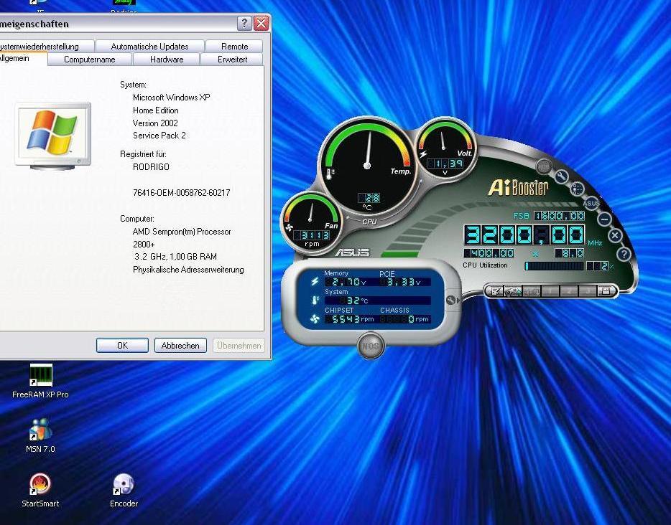Select profile slot 3 in AI Booster toolbar
The image size is (671, 525).
coord(588,291)
